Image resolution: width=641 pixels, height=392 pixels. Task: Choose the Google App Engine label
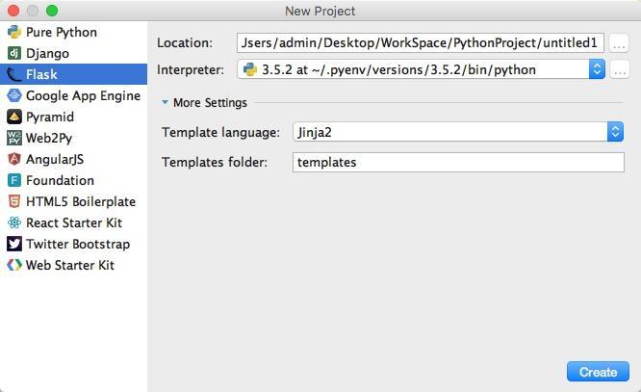click(83, 95)
